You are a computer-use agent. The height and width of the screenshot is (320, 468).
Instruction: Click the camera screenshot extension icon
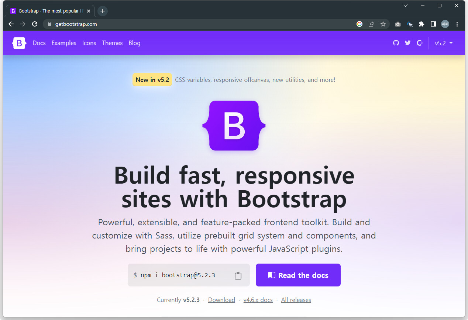tap(398, 24)
